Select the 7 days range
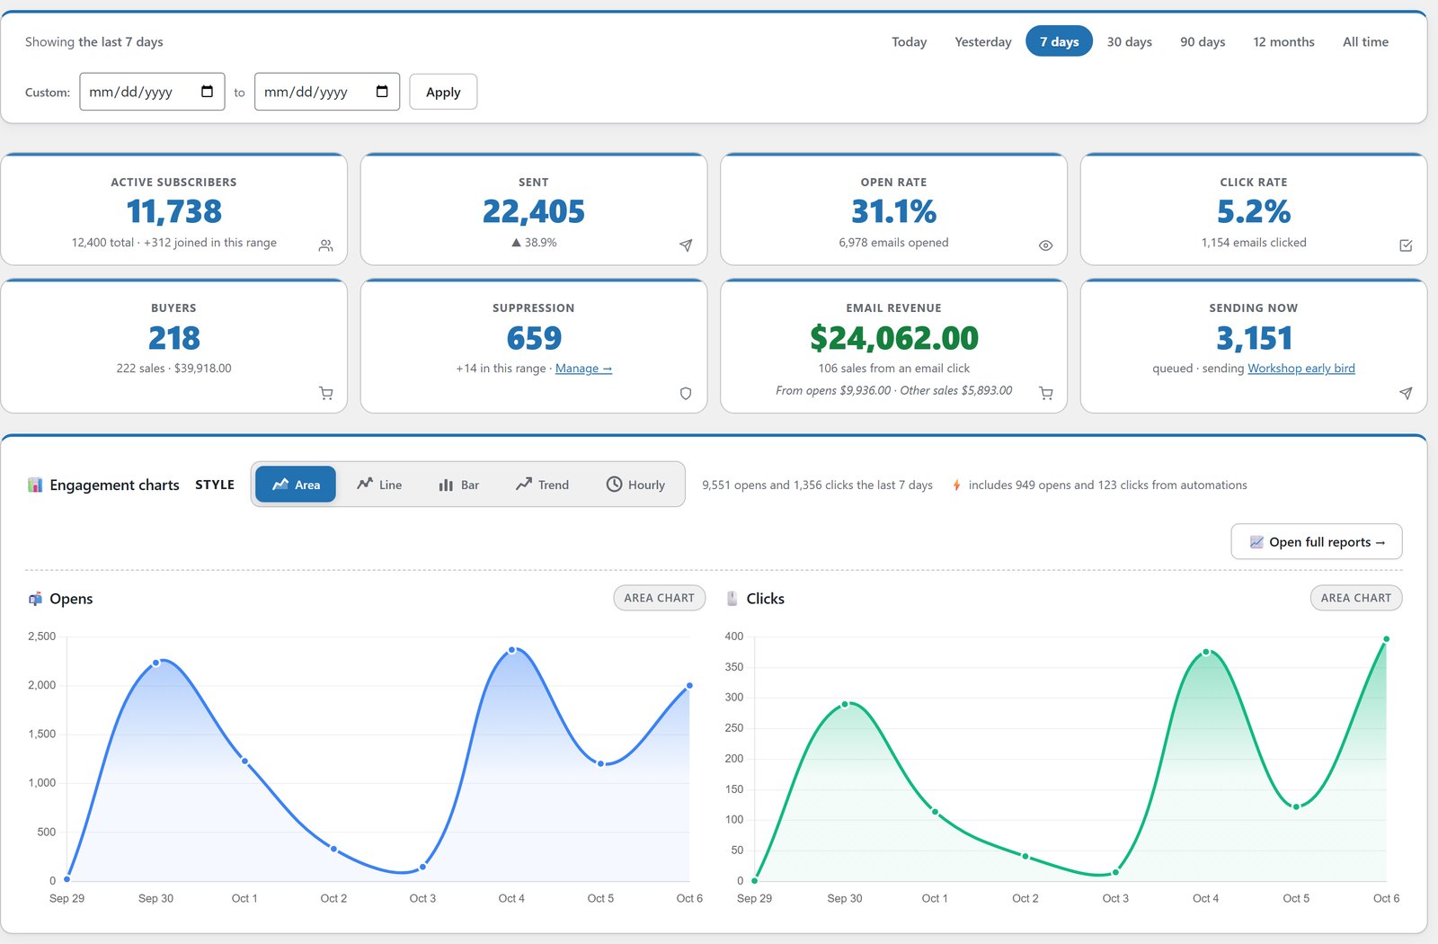The image size is (1438, 944). (1059, 41)
